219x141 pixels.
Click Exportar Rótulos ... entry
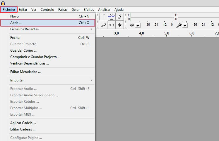coord(48,102)
